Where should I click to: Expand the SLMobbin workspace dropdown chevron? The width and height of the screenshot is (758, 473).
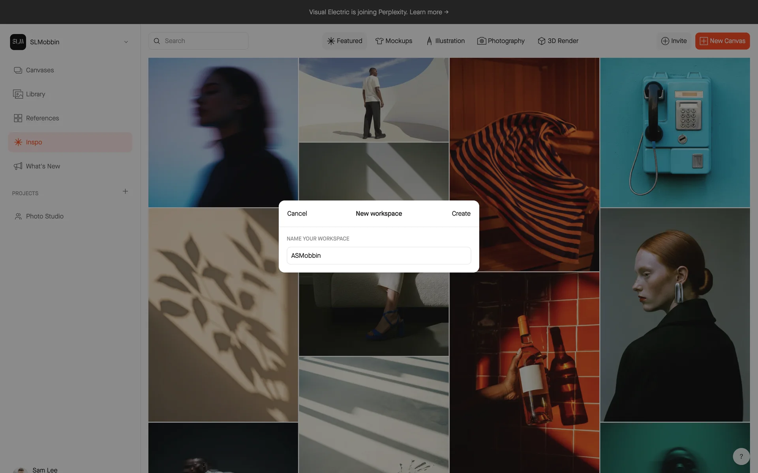click(126, 42)
